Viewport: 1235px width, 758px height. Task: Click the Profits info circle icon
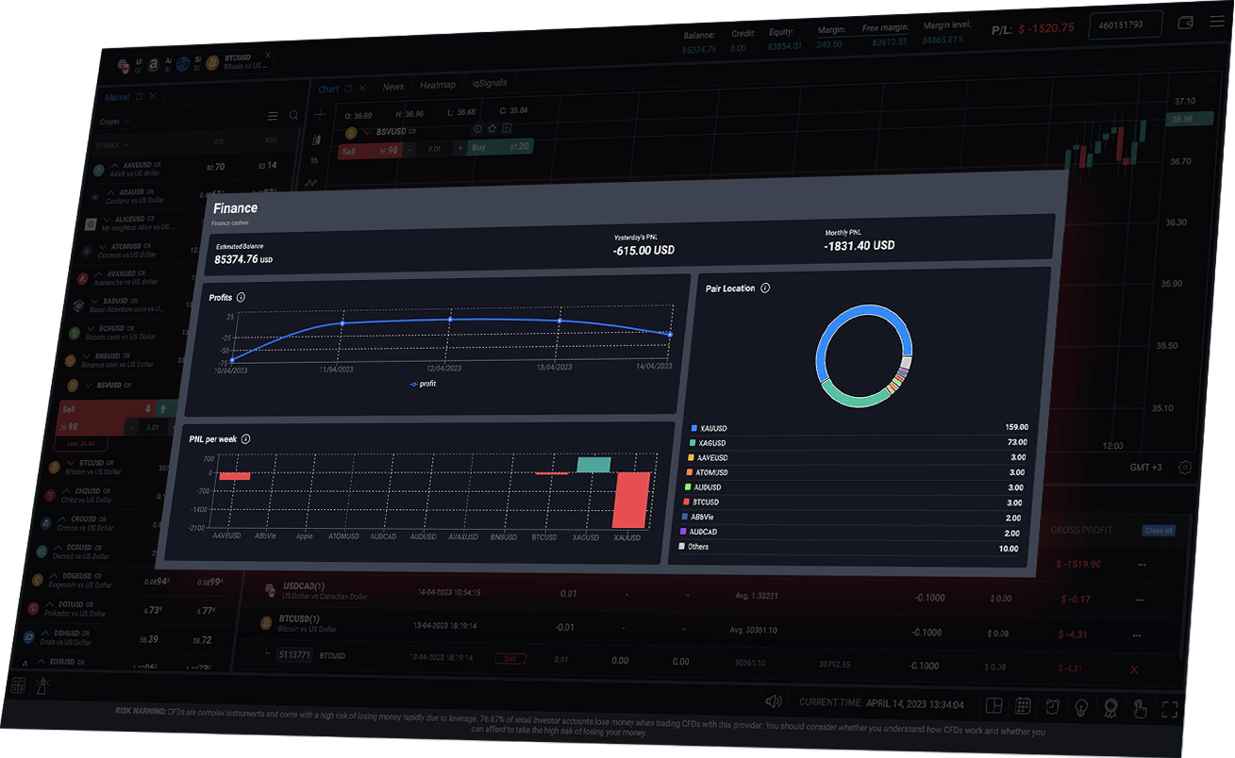click(242, 297)
